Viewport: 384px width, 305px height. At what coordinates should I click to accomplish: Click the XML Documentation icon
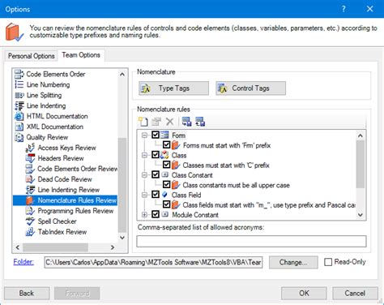coord(19,127)
